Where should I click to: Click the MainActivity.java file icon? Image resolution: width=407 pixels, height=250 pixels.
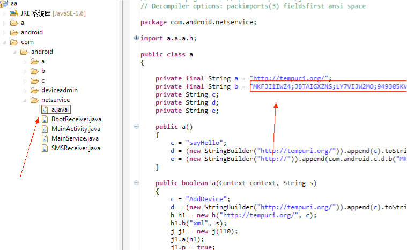[x=45, y=129]
